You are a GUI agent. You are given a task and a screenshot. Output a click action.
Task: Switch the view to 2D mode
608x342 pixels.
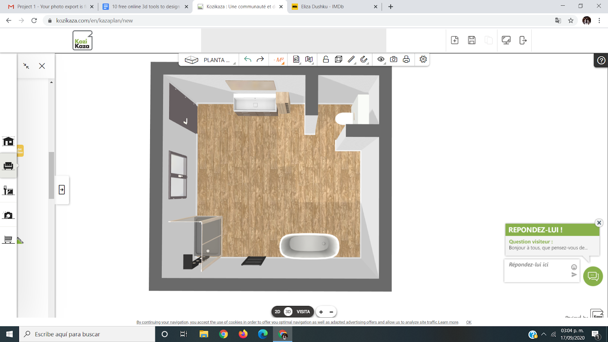(277, 312)
